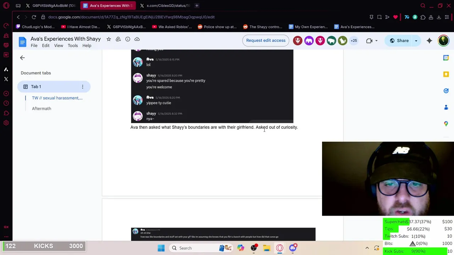Open the History clock icon in sidebar
This screenshot has height=255, width=454.
[6, 103]
